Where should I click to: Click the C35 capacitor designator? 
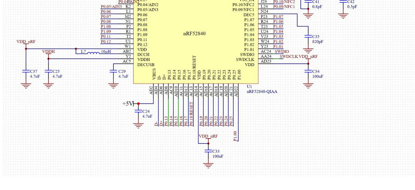pos(316,36)
